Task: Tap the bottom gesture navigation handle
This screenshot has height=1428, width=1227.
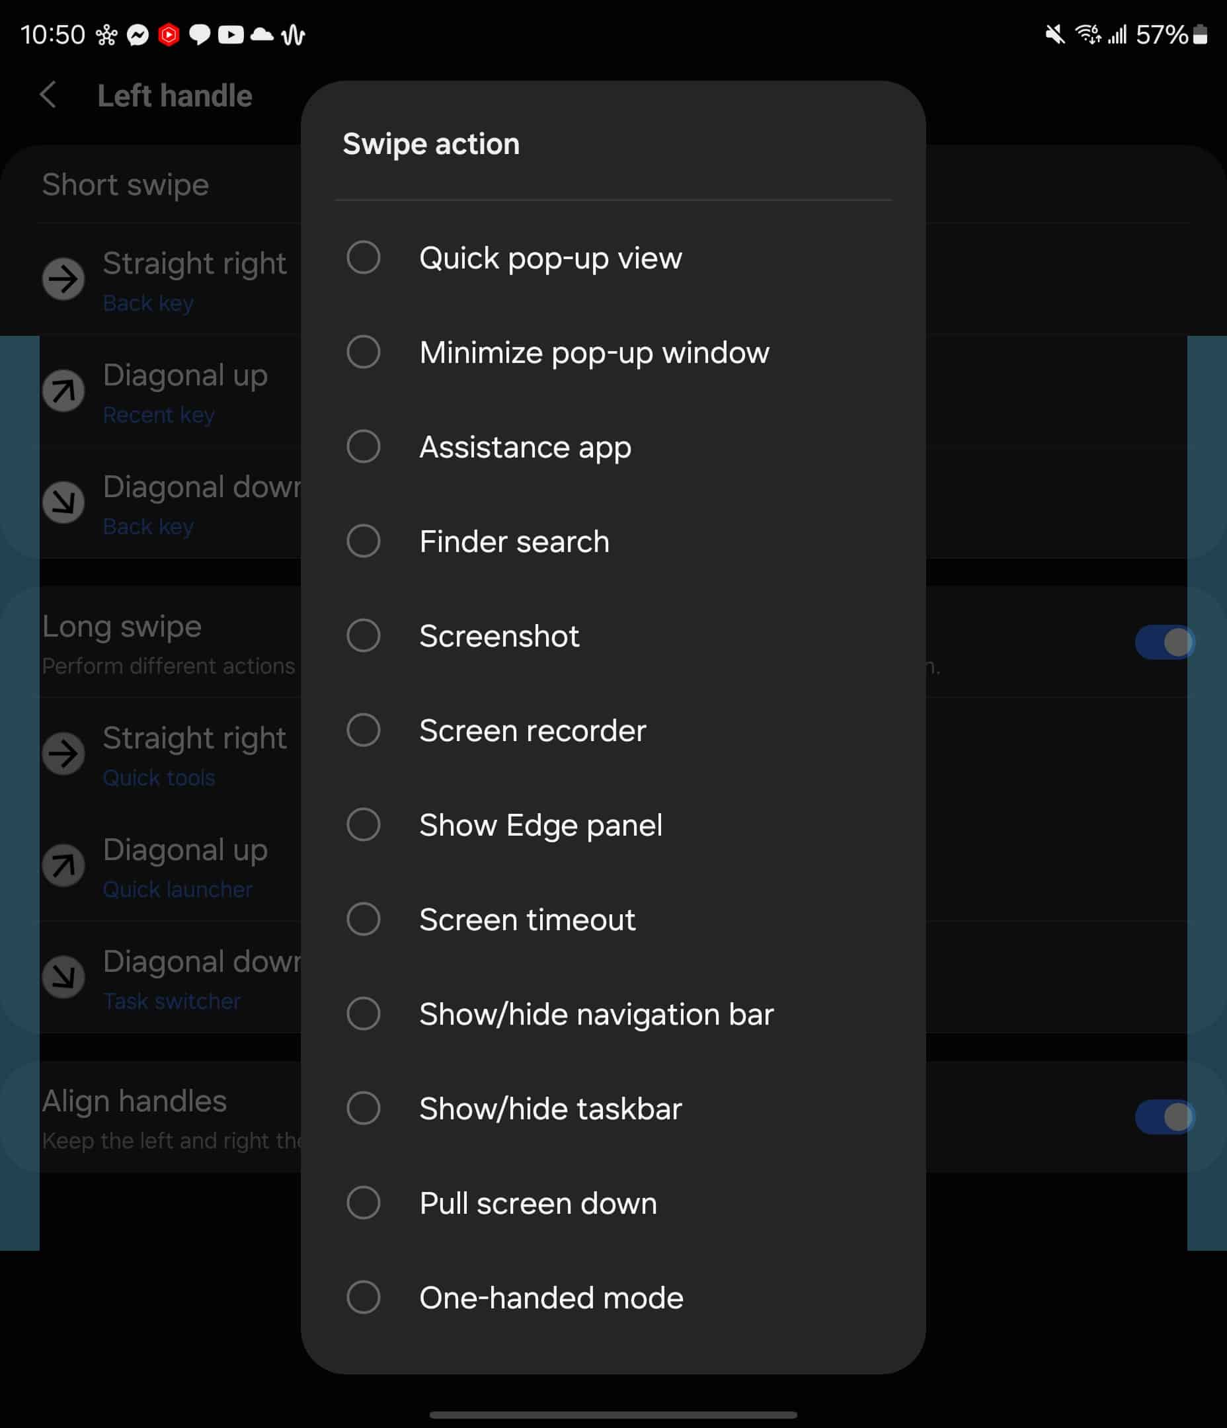Action: [x=613, y=1415]
